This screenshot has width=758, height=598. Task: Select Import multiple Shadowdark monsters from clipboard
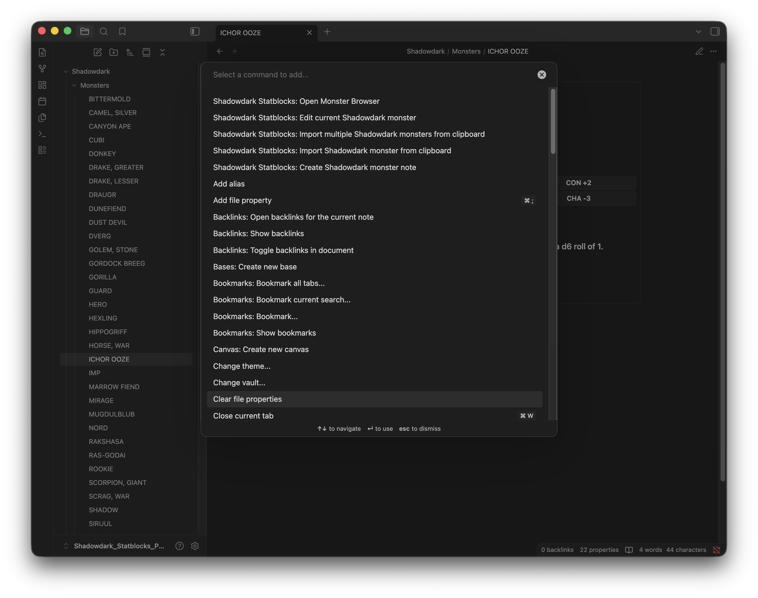point(375,134)
